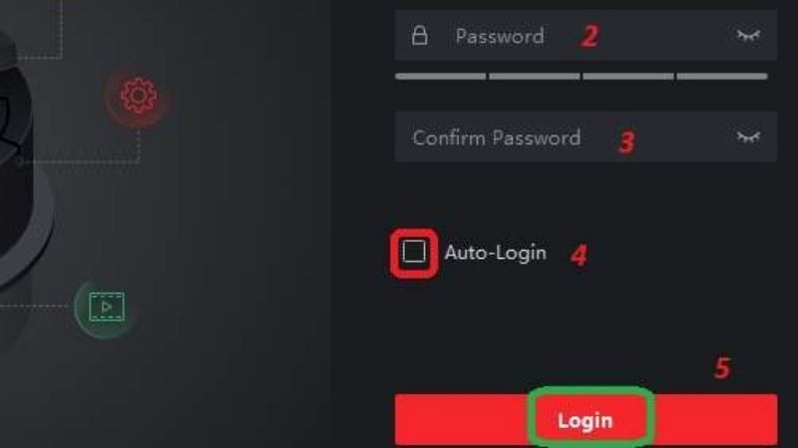This screenshot has width=798, height=448.
Task: Click red number 2 beside Password
Action: 590,36
